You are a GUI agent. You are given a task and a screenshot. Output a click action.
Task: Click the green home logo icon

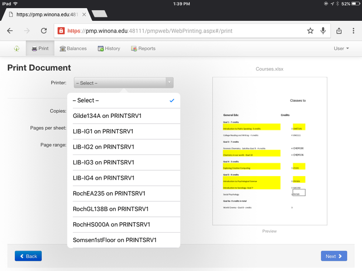click(x=17, y=49)
